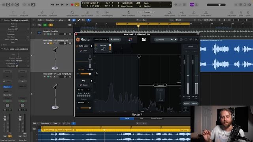
Task: Toggle the Inspector button in control bar
Action: pos(8,5)
